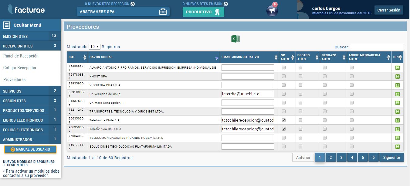410x186 pixels.
Task: Save row for VIDRIERIA PRAT S.A.
Action: point(398,85)
